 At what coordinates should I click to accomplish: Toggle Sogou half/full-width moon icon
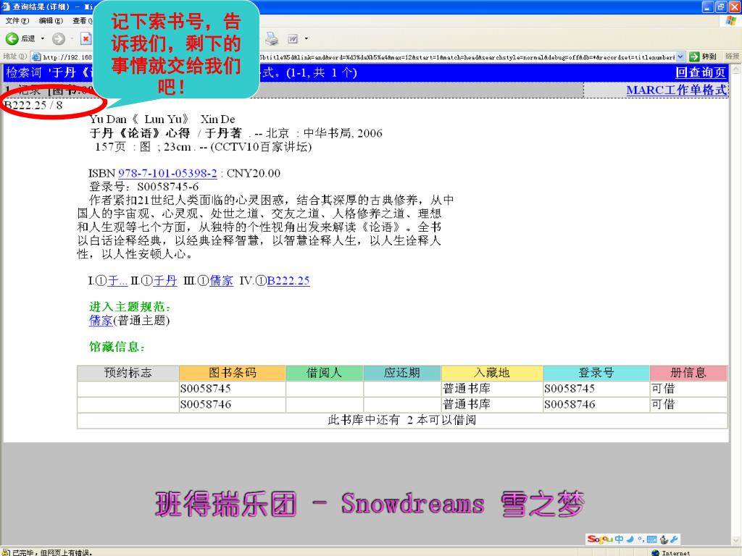point(630,539)
